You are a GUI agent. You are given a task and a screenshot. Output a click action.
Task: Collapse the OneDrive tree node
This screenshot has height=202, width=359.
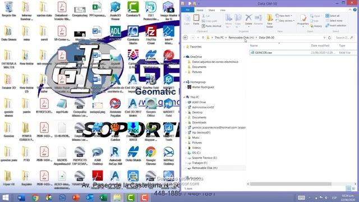(184, 57)
